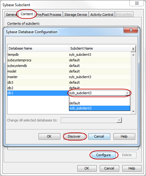Click the scroll-down arrow of the database list

[133, 112]
